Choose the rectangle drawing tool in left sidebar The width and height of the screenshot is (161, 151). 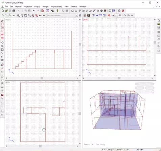(x=2, y=50)
